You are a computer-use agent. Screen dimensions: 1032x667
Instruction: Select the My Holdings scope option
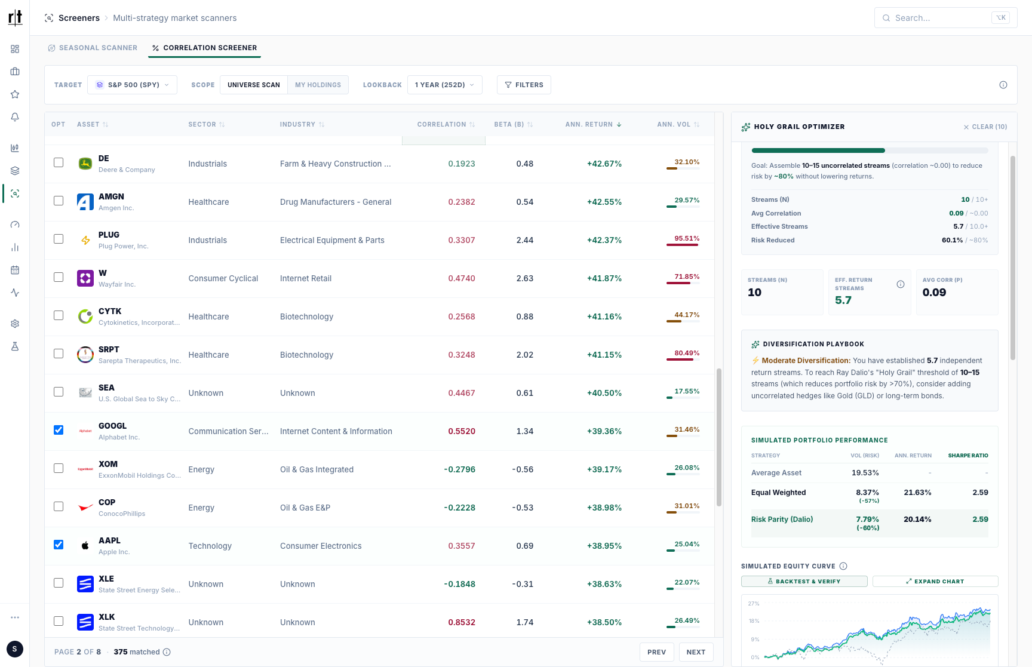[x=318, y=85]
